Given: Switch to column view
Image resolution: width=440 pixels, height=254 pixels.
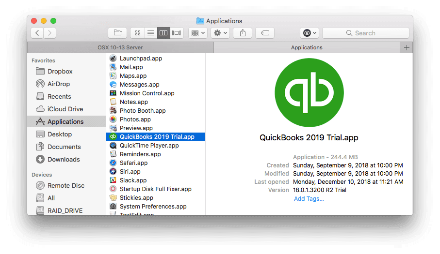Looking at the screenshot, I should (x=163, y=33).
